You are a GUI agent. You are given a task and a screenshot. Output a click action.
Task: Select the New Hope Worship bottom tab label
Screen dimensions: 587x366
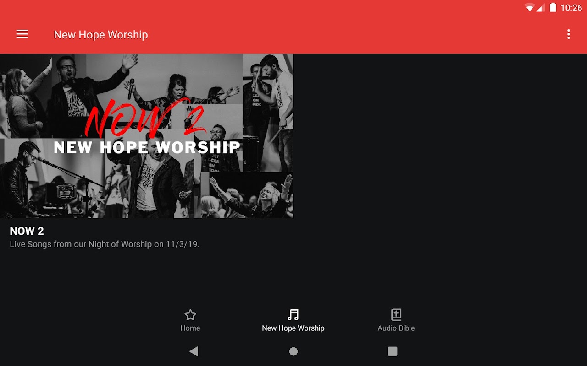pos(293,328)
